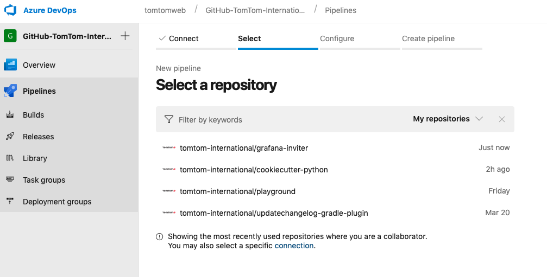
Task: Click the plus icon beside project name
Action: [125, 36]
